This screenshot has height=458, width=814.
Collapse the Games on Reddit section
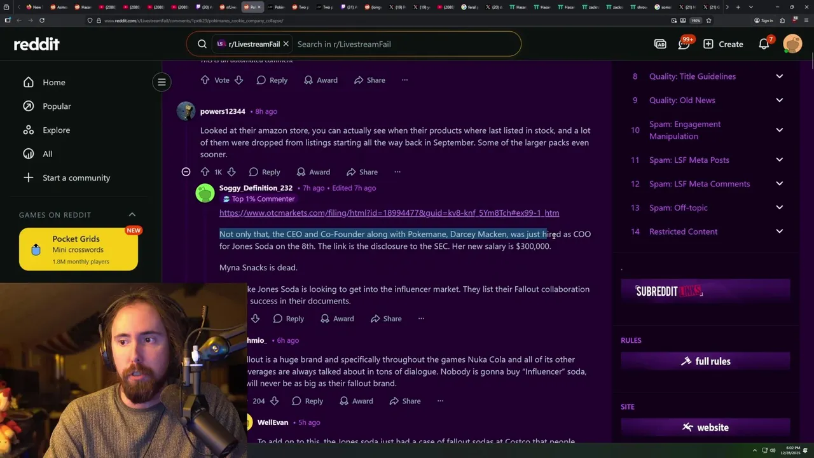[x=132, y=214]
